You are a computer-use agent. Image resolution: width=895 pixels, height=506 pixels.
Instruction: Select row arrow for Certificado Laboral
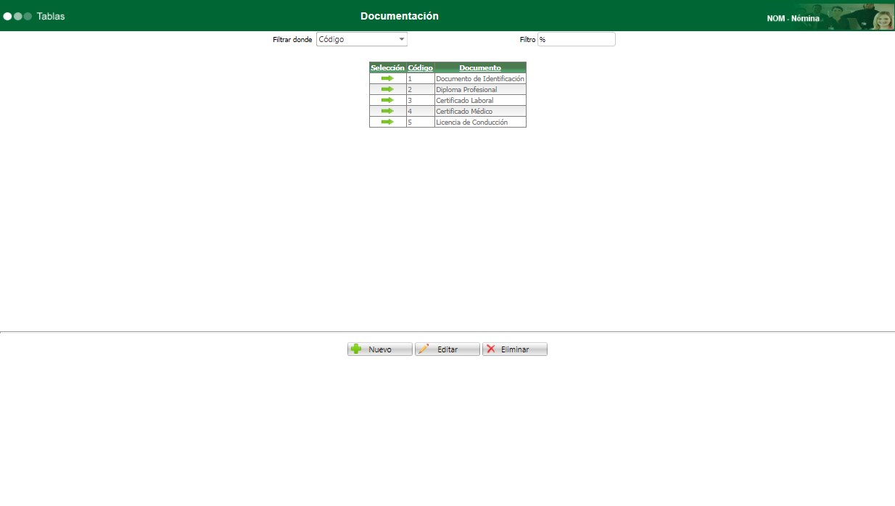point(387,100)
